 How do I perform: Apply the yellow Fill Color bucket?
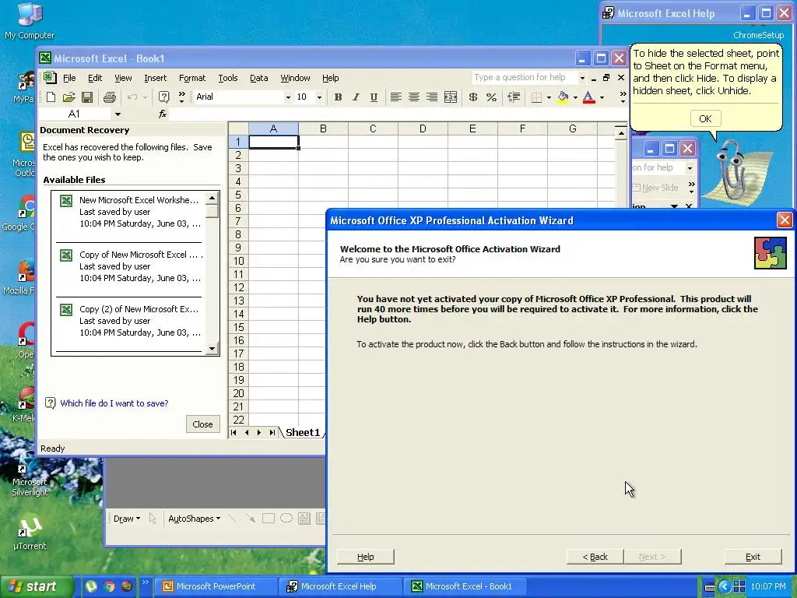(x=563, y=97)
